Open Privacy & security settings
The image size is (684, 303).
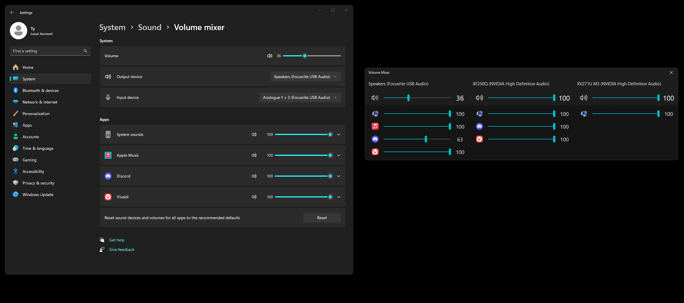coord(50,183)
